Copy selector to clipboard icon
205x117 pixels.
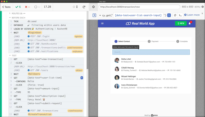pyautogui.click(x=175, y=15)
